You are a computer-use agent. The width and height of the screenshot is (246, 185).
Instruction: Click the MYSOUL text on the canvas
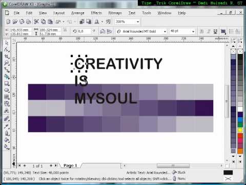point(106,98)
